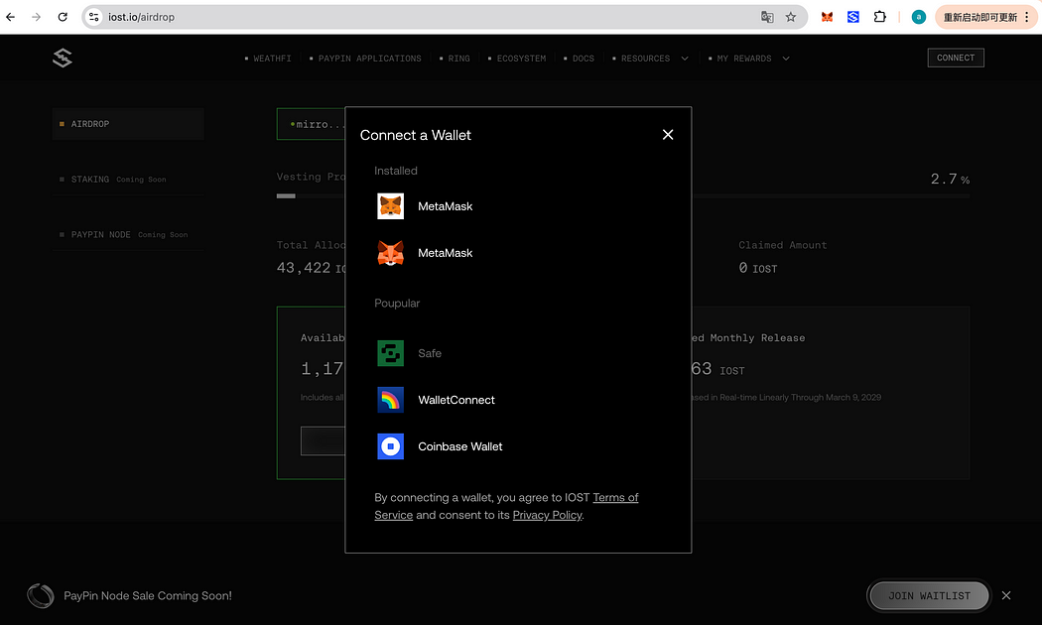This screenshot has height=625, width=1042.
Task: Click the 2.7 % vesting percentage
Action: 951,179
